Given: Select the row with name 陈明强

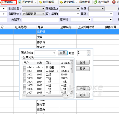Looking at the screenshot, I should [59, 32].
